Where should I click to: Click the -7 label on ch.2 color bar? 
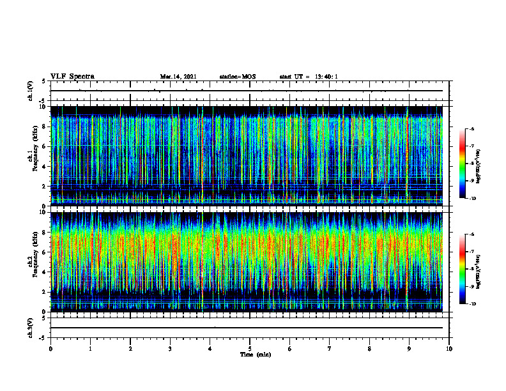pos(471,252)
